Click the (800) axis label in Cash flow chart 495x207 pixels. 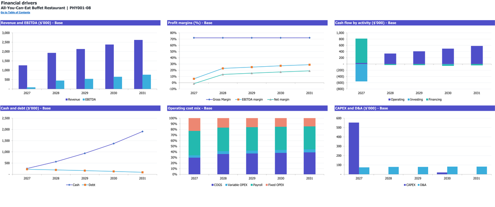pos(340,89)
